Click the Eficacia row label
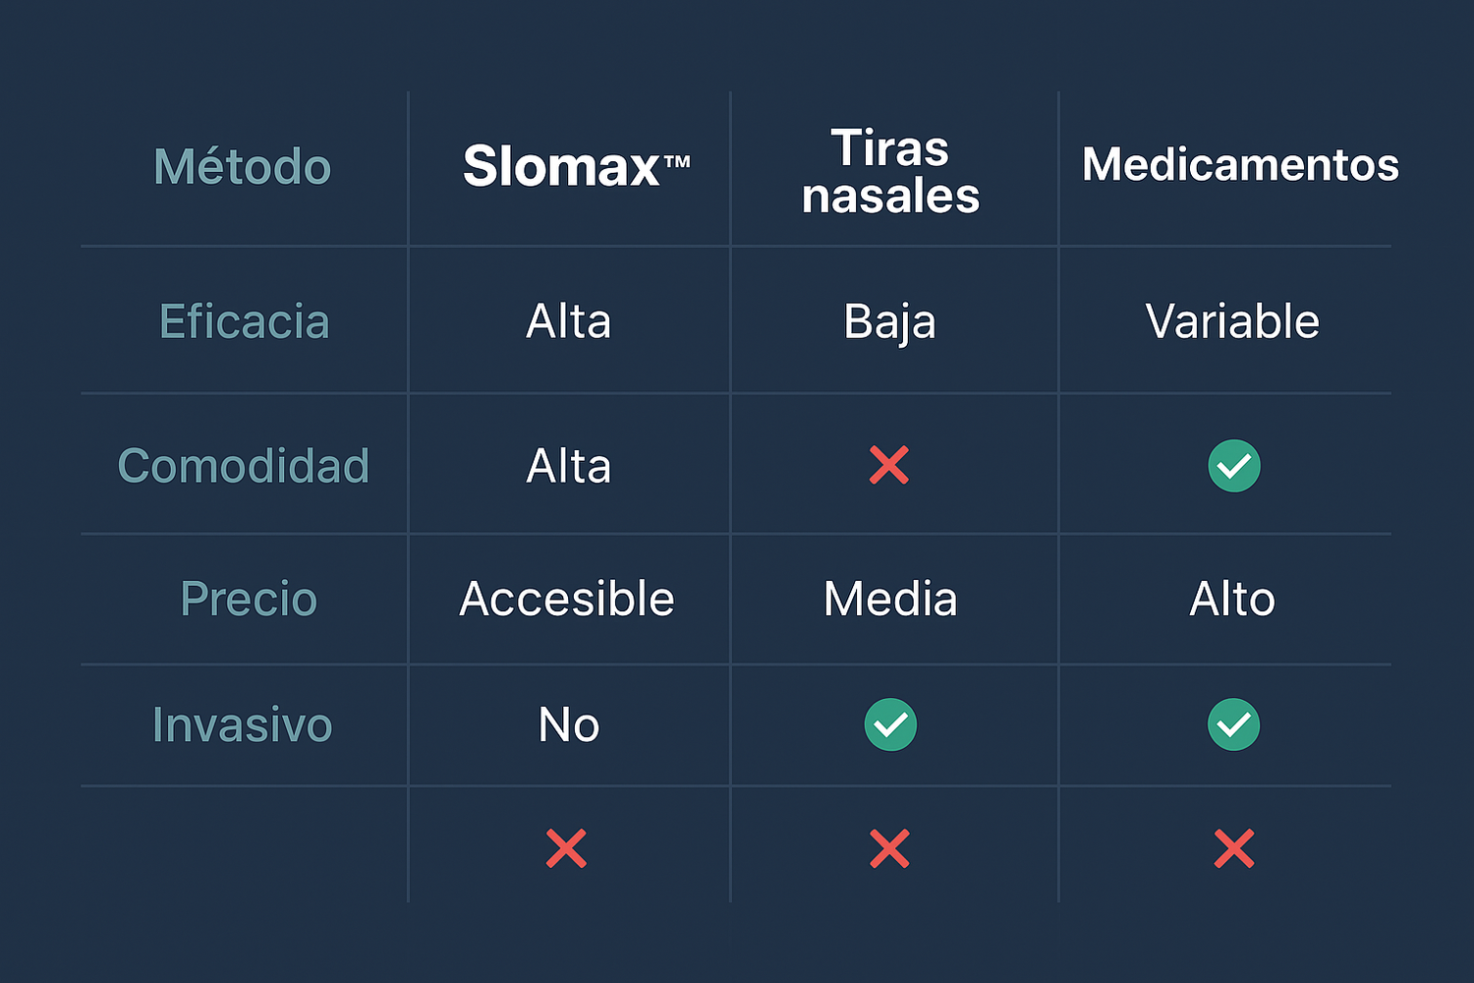The width and height of the screenshot is (1474, 983). (245, 321)
